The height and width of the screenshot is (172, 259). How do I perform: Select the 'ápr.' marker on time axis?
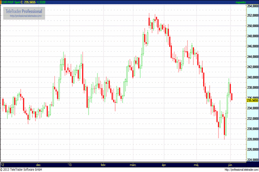coord(163,165)
